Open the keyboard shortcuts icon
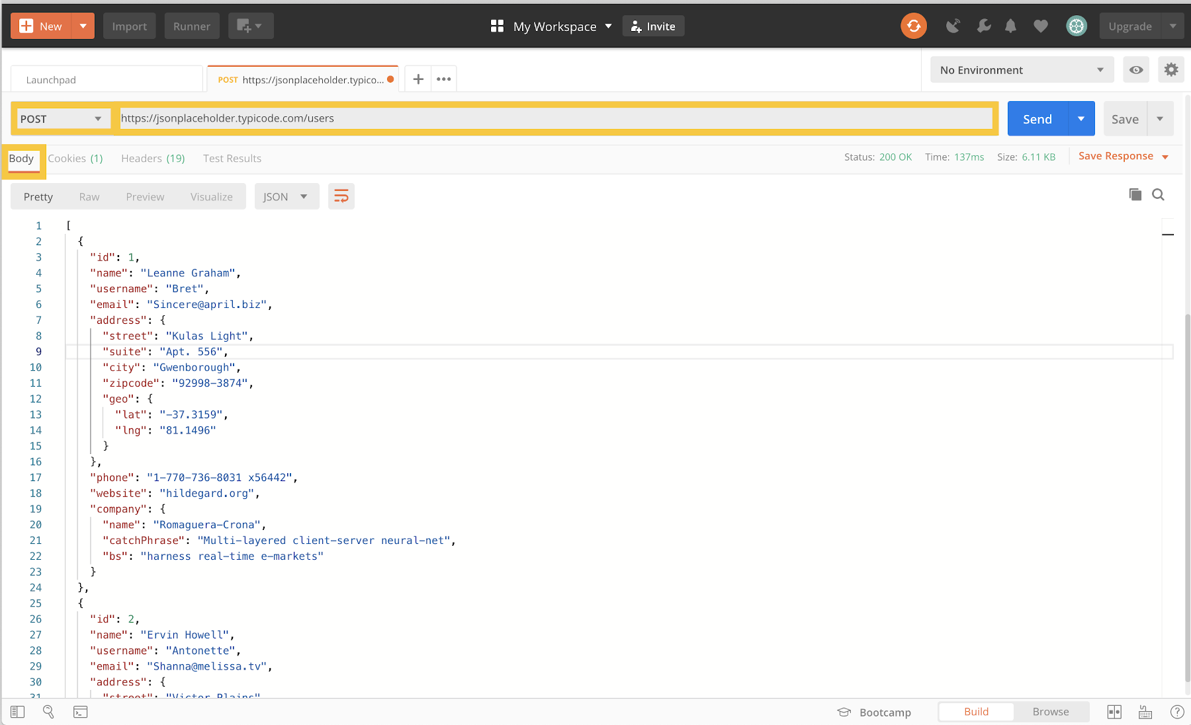The height and width of the screenshot is (725, 1191). [x=1145, y=712]
